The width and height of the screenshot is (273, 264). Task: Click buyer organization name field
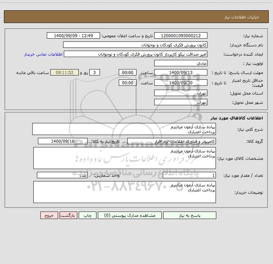135,45
